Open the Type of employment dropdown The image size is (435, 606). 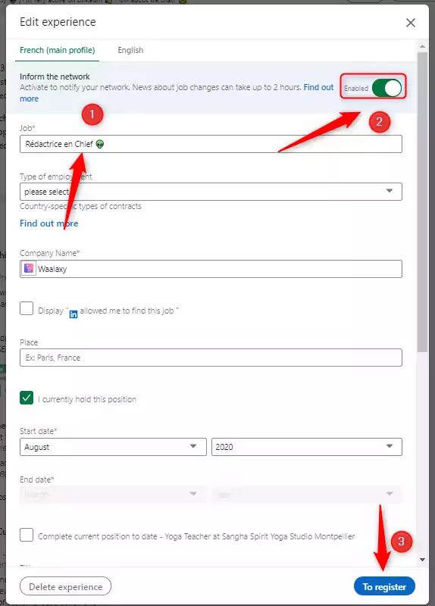pos(211,192)
